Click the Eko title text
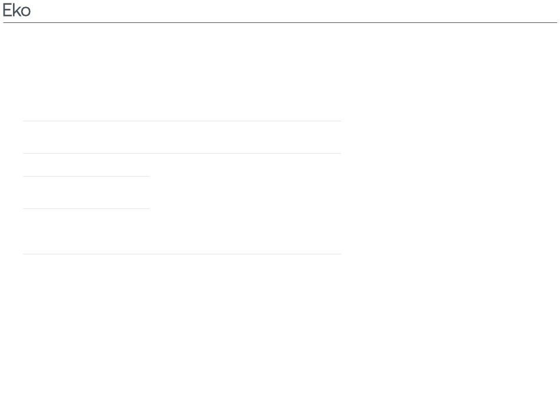This screenshot has height=411, width=560. (17, 11)
